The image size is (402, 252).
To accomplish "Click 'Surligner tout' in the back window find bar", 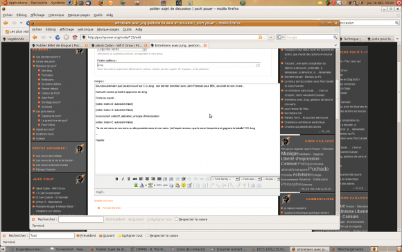I will 130,235.
